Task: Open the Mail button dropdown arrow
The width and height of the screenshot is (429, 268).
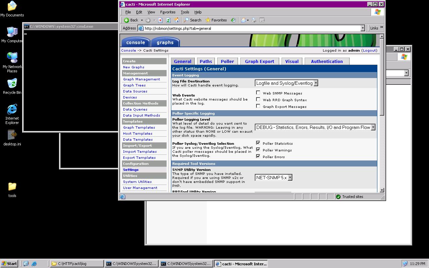Action: (248, 20)
